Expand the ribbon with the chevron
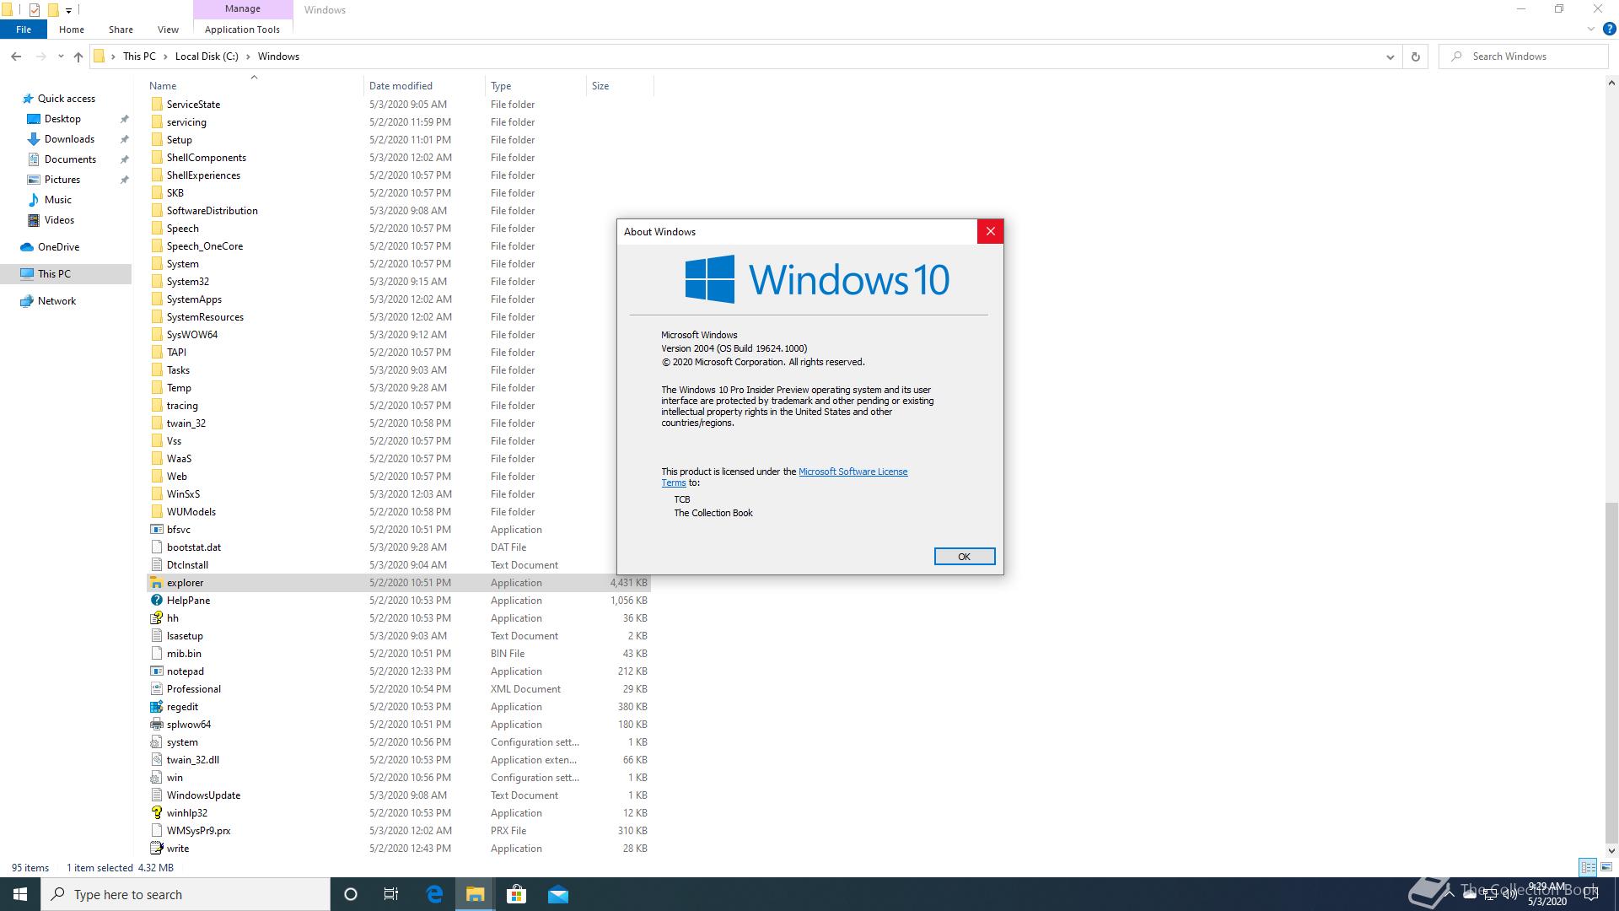The height and width of the screenshot is (911, 1619). (x=1591, y=29)
